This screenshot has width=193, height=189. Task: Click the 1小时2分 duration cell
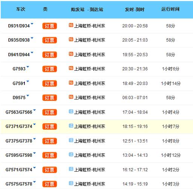[171, 170]
